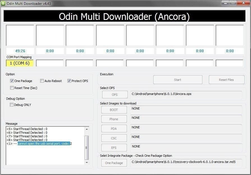
Task: Click the EFS path field showing NONE
Action: click(x=186, y=148)
